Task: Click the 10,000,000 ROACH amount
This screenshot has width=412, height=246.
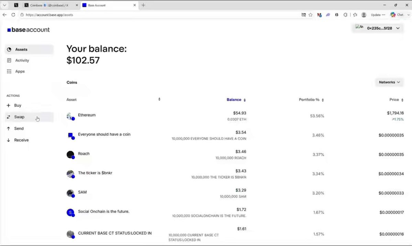Action: (x=231, y=158)
